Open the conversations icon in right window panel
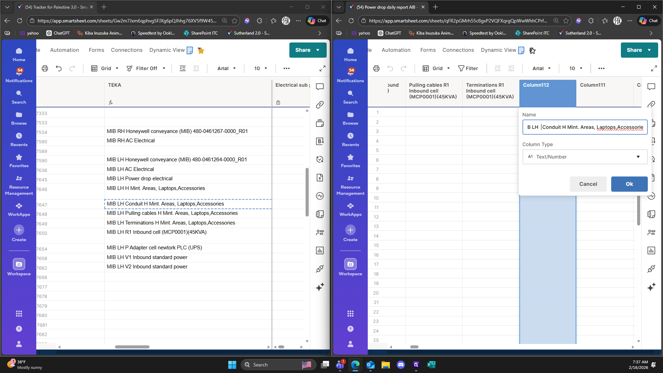663x373 pixels. pyautogui.click(x=651, y=87)
